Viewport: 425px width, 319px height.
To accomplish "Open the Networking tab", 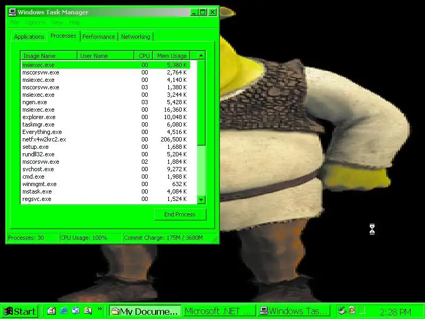I will (135, 37).
